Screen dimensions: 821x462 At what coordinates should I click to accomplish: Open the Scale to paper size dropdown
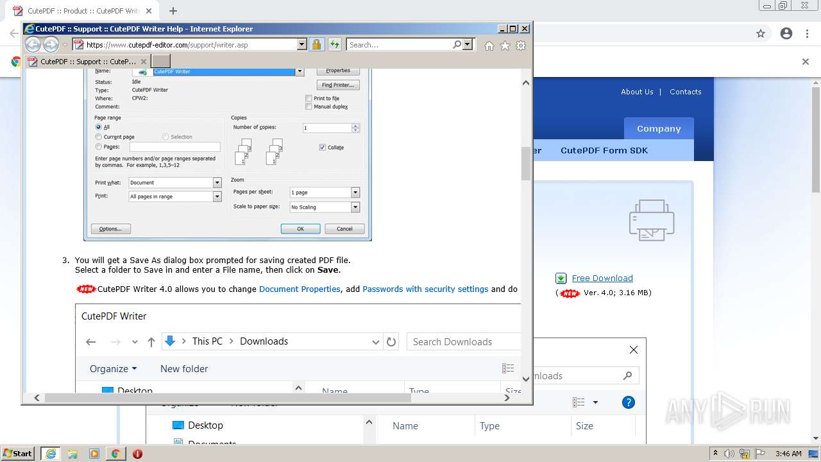pyautogui.click(x=355, y=207)
